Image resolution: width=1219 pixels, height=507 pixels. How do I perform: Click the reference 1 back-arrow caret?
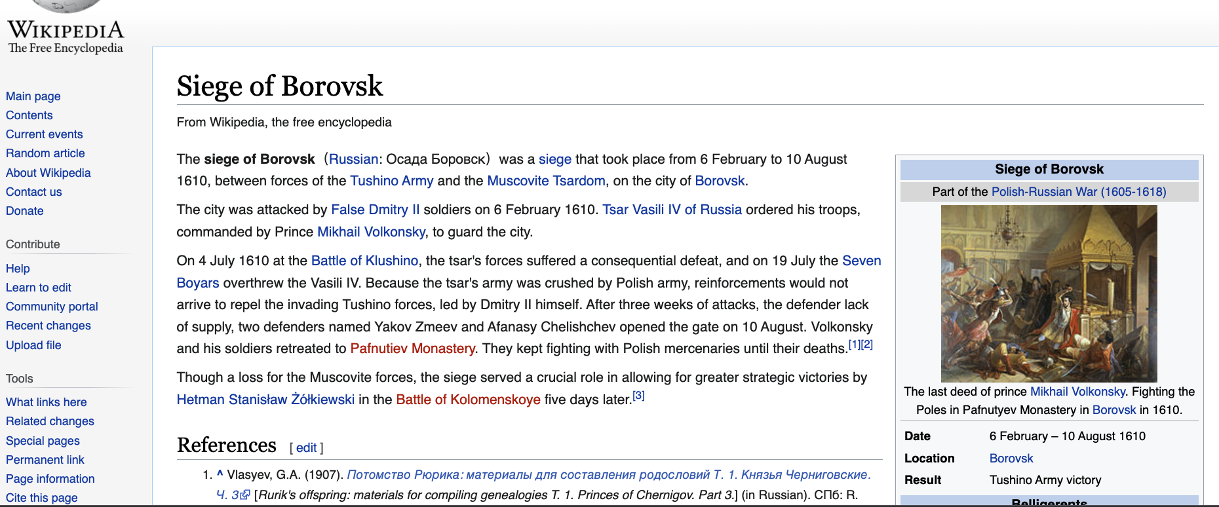click(x=220, y=474)
